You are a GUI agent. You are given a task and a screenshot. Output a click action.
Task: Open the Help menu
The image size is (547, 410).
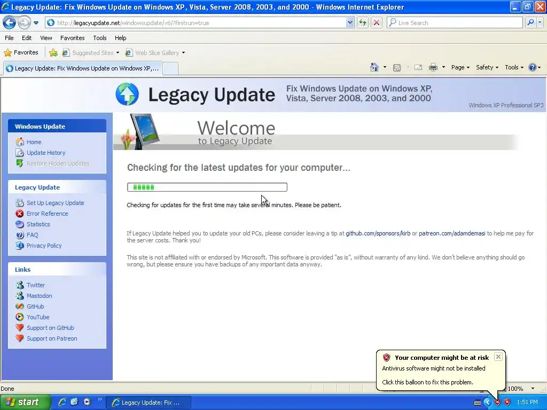pyautogui.click(x=120, y=38)
